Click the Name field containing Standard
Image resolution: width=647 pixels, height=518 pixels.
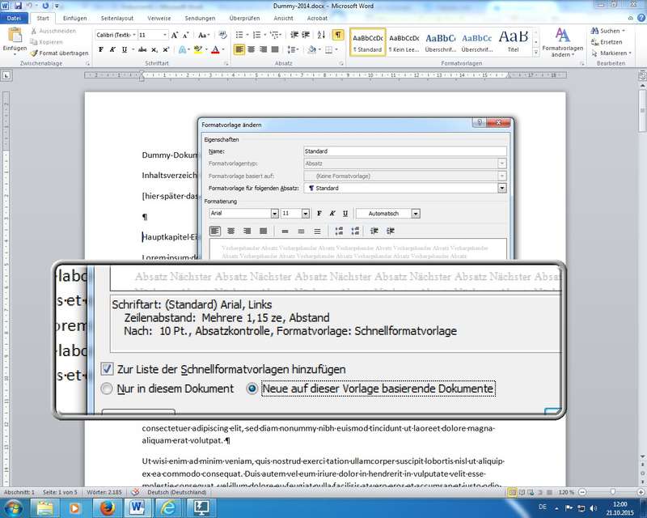405,151
